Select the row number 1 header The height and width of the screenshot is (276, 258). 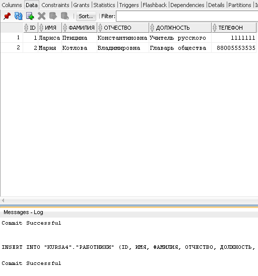12,37
